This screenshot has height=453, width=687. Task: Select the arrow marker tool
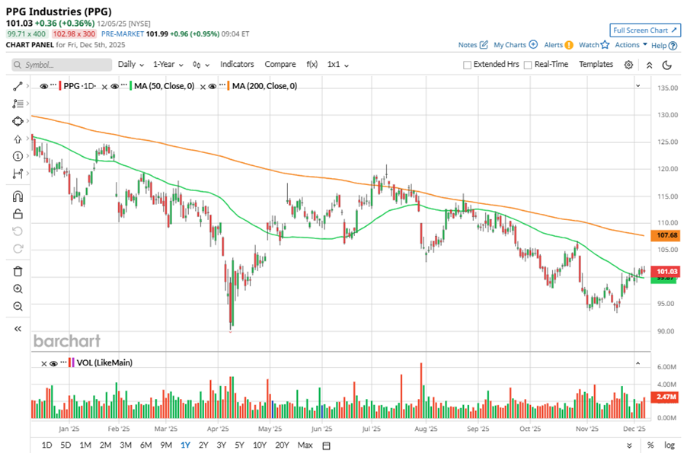coord(18,139)
